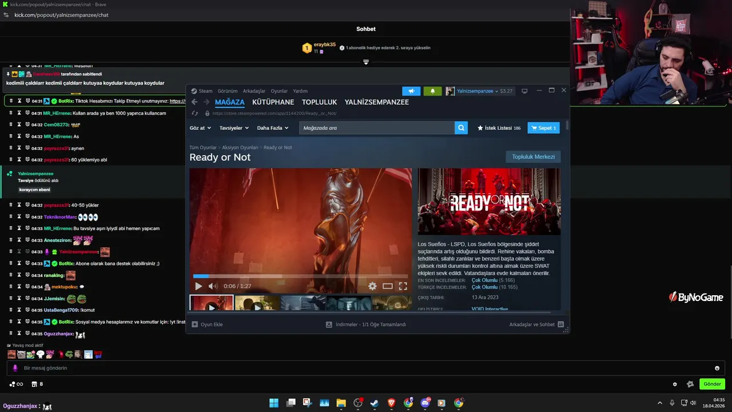
Task: Select the first trailer thumbnail
Action: [x=212, y=303]
